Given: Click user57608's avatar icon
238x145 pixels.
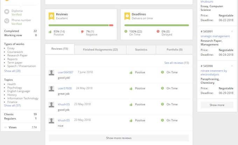Looking at the screenshot, I should pyautogui.click(x=51, y=89).
